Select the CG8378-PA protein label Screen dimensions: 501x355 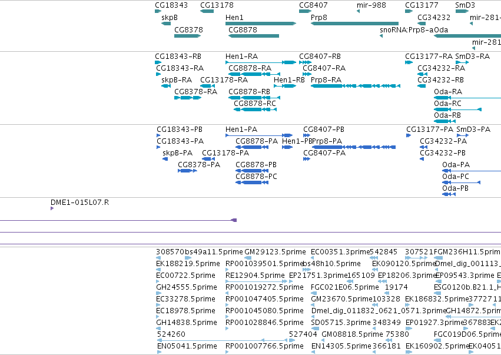tap(199, 165)
